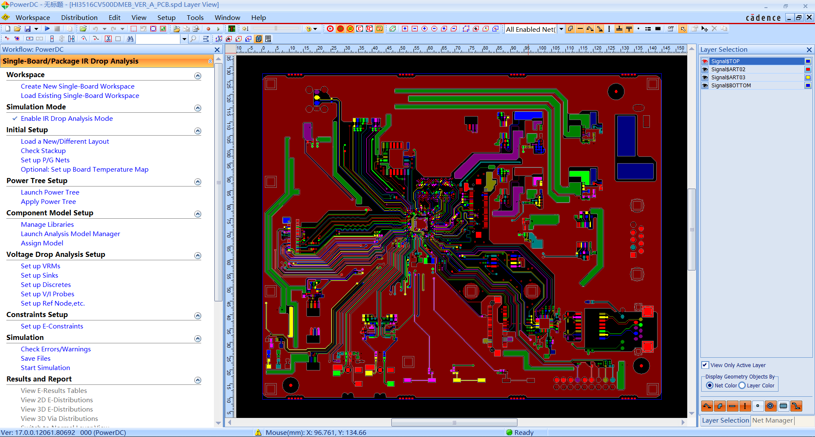Click the circular via icon in bottom-right toolbar

tap(770, 406)
